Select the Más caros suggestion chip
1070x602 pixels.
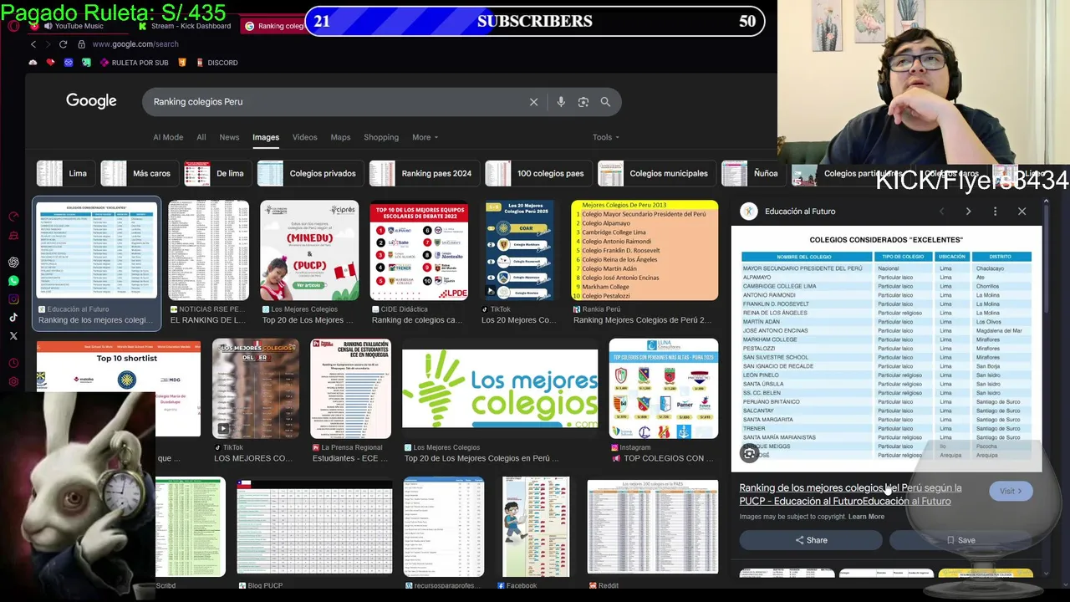[139, 173]
